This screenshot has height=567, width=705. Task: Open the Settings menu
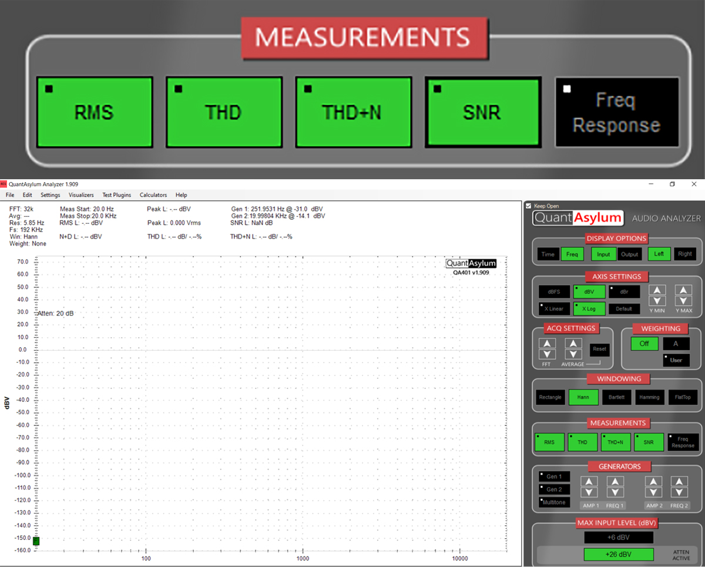(51, 195)
